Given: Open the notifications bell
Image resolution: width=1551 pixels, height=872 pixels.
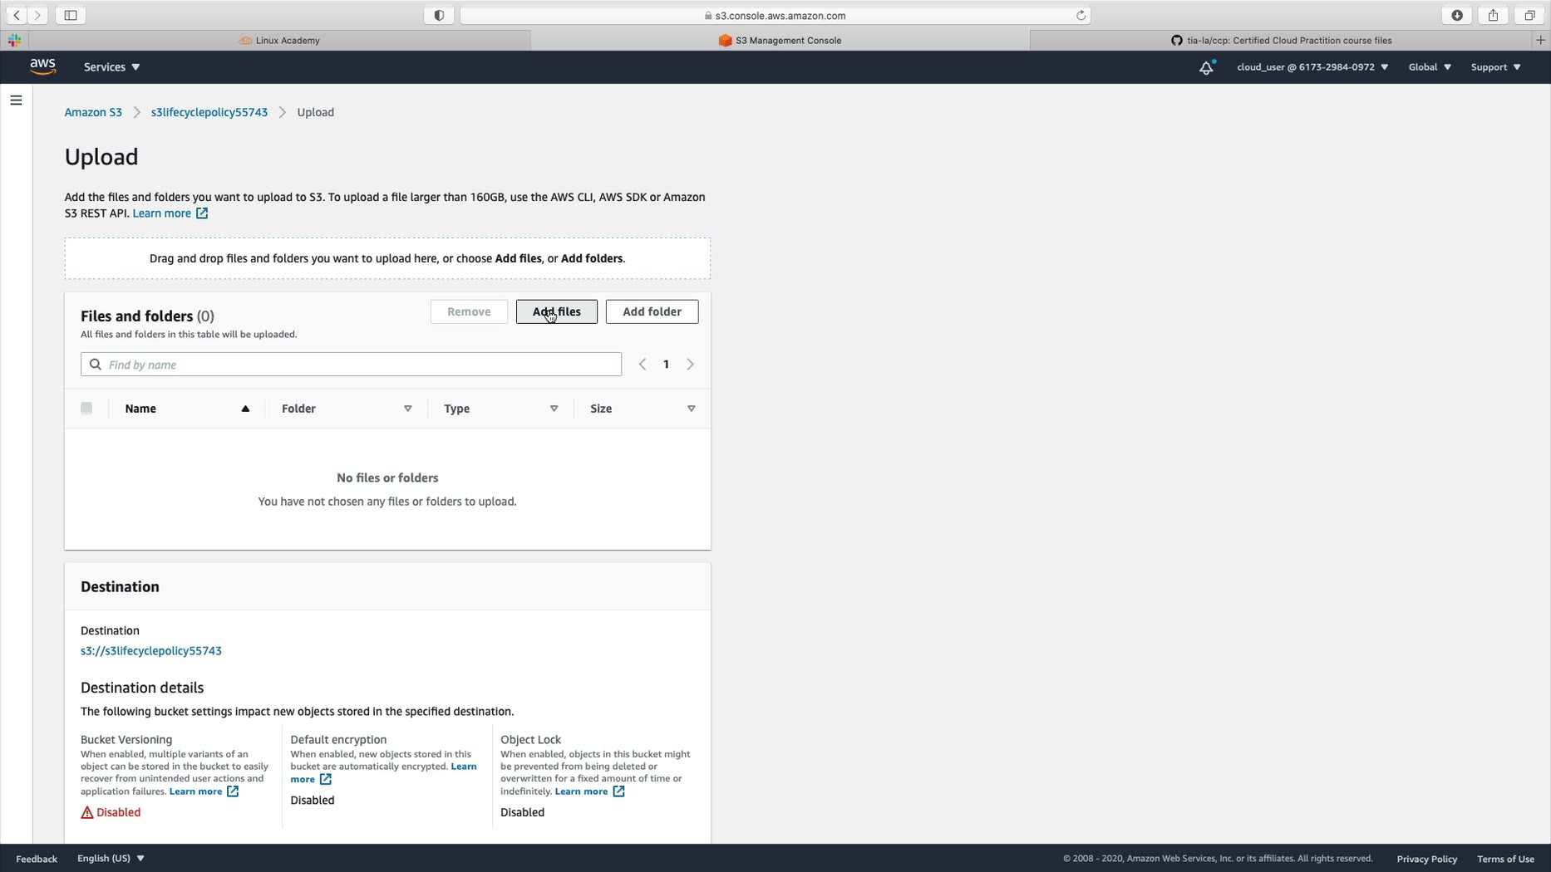Looking at the screenshot, I should 1206,67.
